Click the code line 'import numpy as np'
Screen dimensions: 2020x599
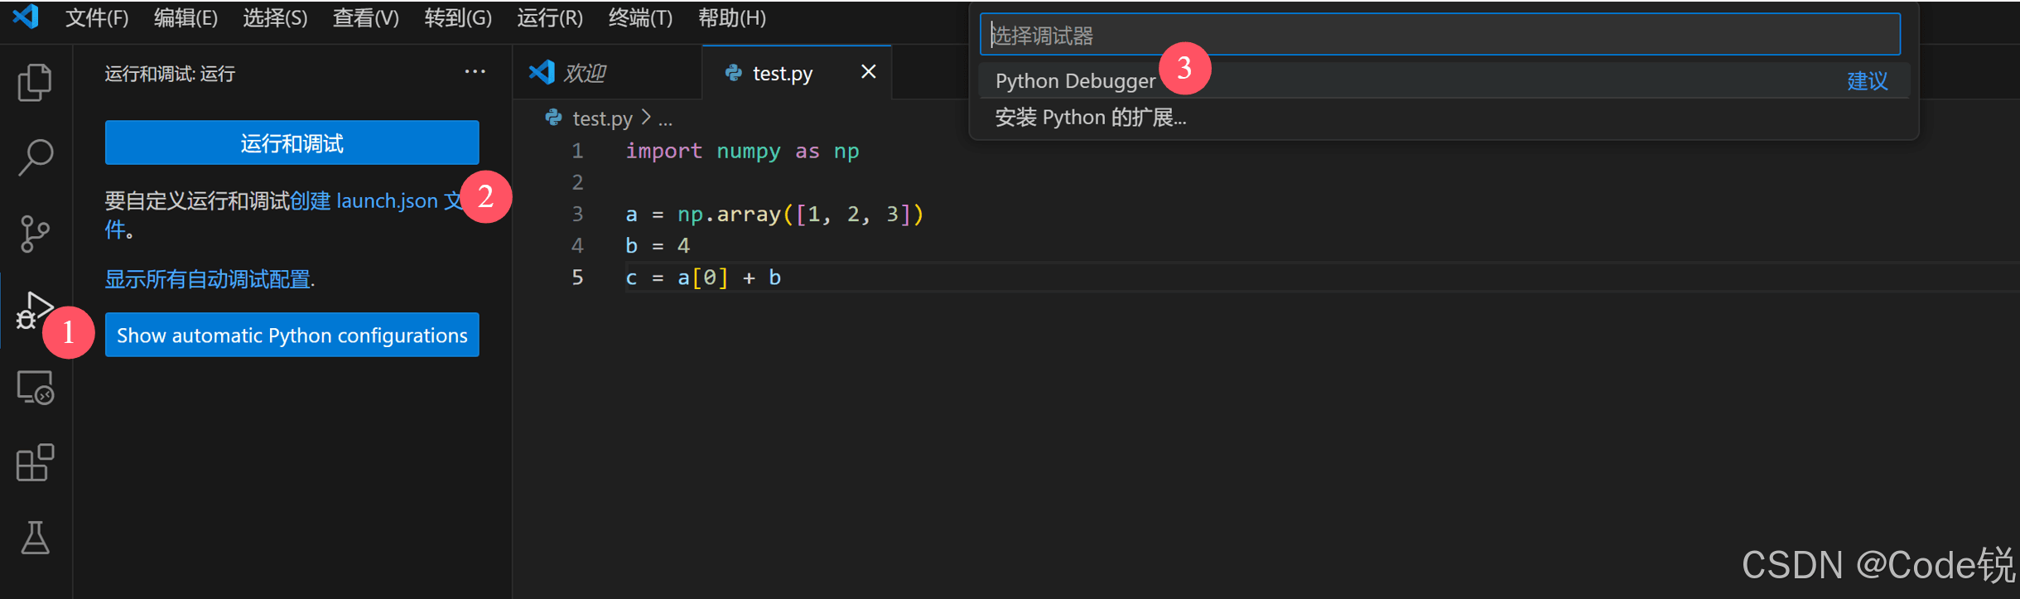coord(742,151)
